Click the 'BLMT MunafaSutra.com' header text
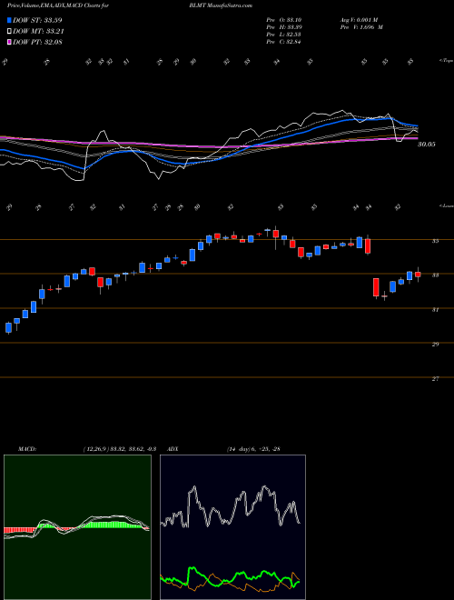This screenshot has height=600, width=454. tap(221, 5)
